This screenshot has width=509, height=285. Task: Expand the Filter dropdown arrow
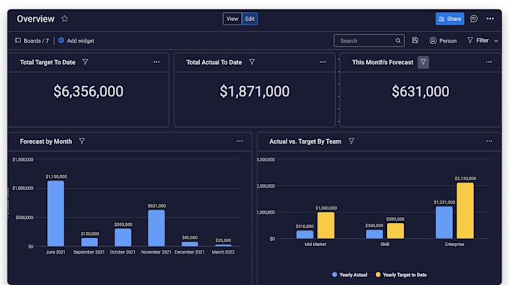point(496,41)
